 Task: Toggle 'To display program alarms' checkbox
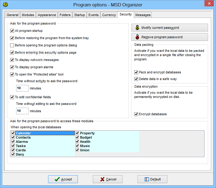pos(12,67)
